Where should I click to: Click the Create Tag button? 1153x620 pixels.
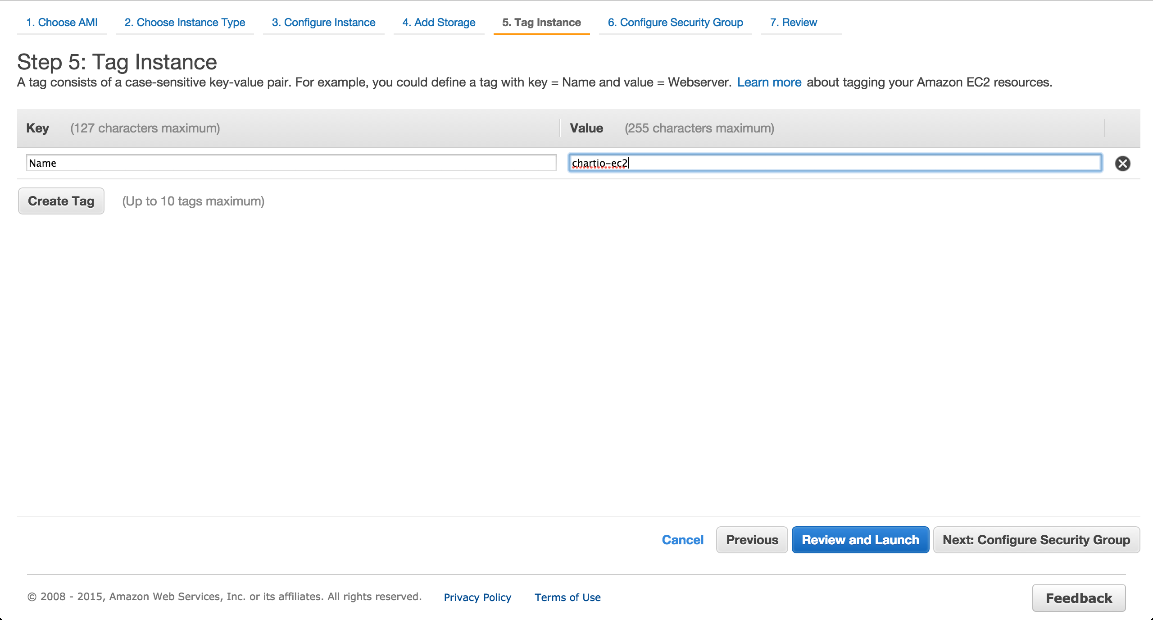pyautogui.click(x=61, y=201)
